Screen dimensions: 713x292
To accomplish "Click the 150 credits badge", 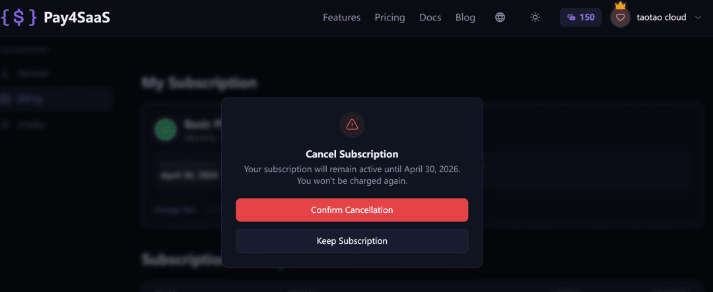I will click(x=580, y=17).
